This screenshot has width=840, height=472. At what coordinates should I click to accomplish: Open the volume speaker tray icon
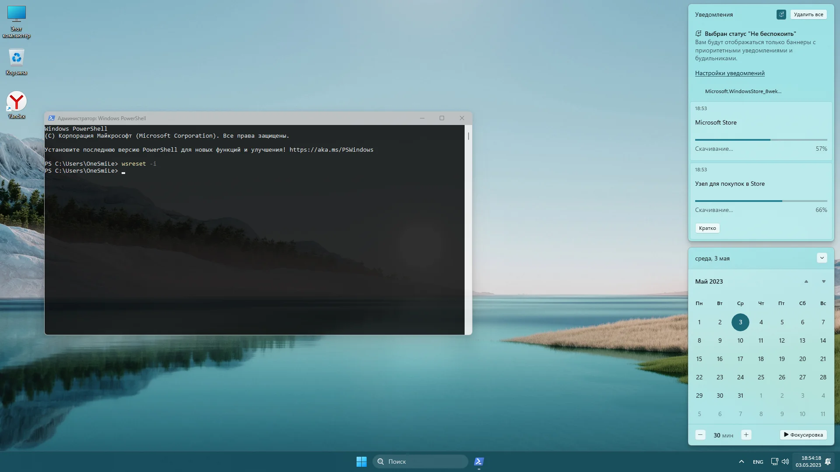(785, 462)
